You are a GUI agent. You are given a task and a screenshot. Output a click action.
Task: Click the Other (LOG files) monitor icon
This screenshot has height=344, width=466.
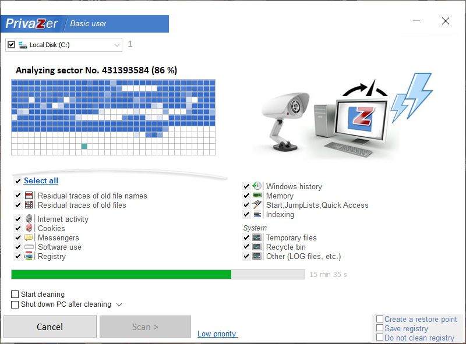pyautogui.click(x=257, y=256)
